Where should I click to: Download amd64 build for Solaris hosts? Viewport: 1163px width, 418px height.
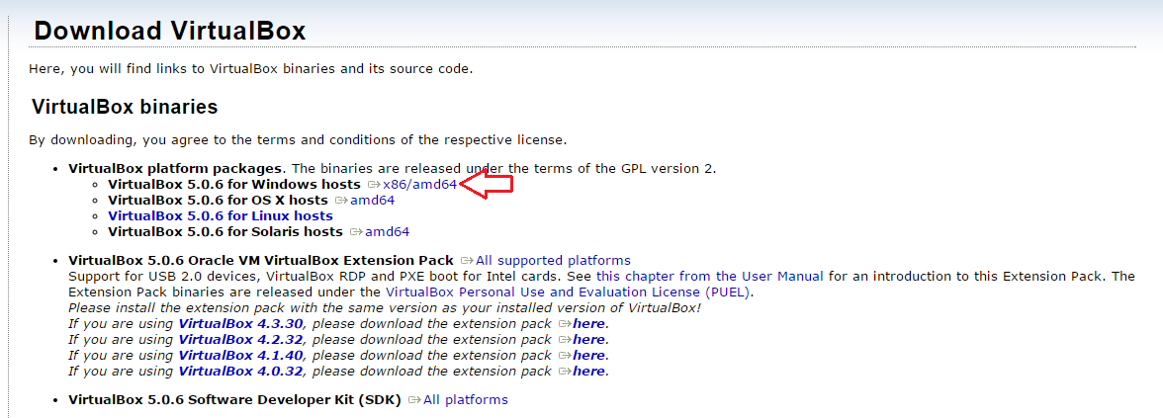(388, 232)
